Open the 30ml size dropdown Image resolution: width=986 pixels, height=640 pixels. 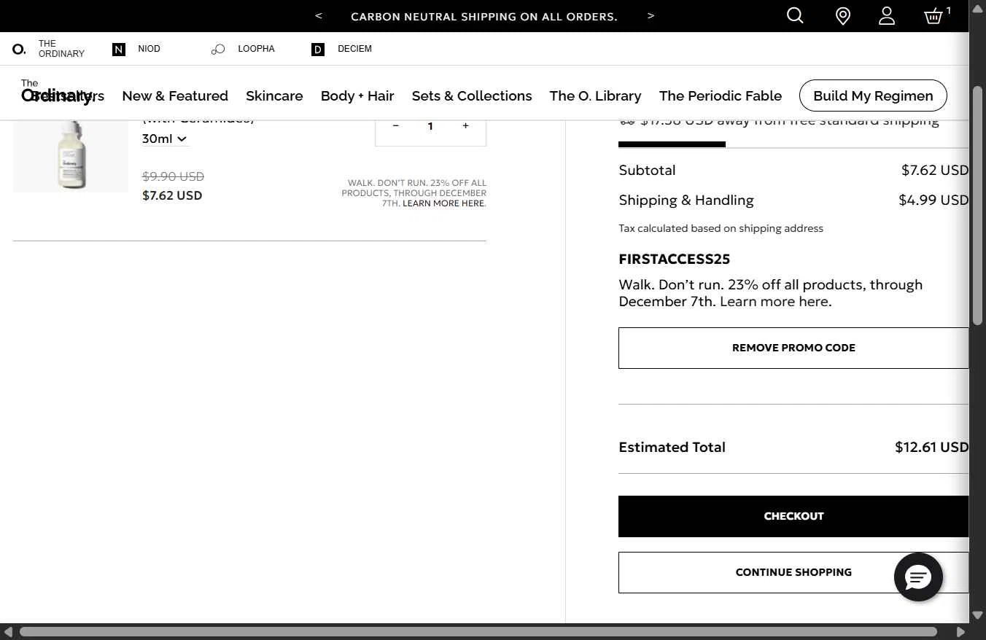coord(165,138)
